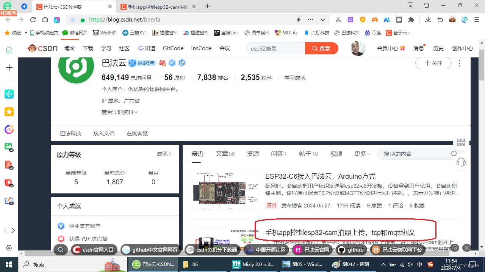Open the briefcase toolbox icon
The image size is (485, 272).
click(x=452, y=20)
